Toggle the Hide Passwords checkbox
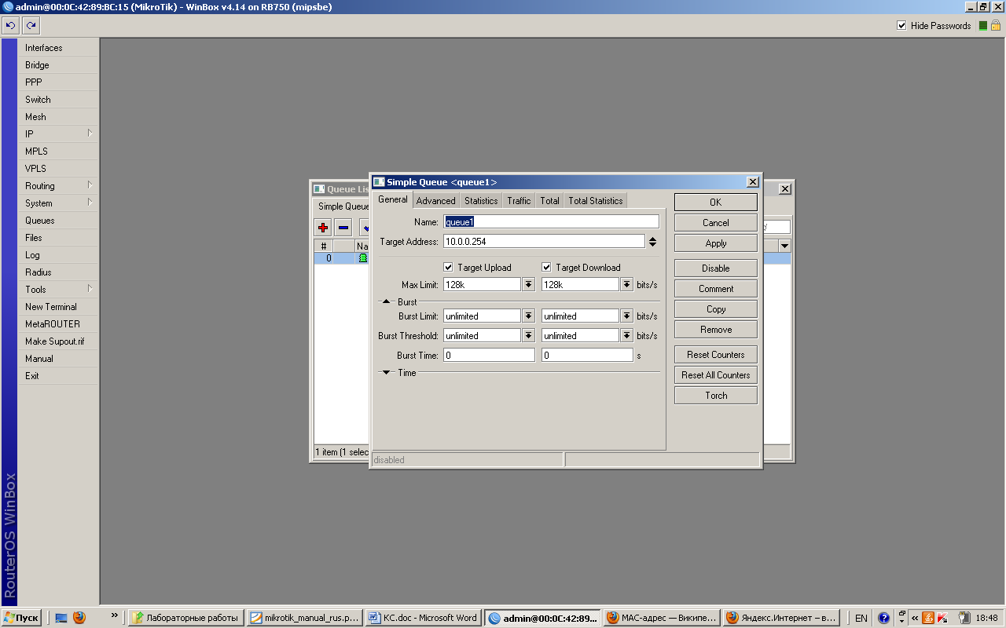The width and height of the screenshot is (1006, 628). [901, 26]
